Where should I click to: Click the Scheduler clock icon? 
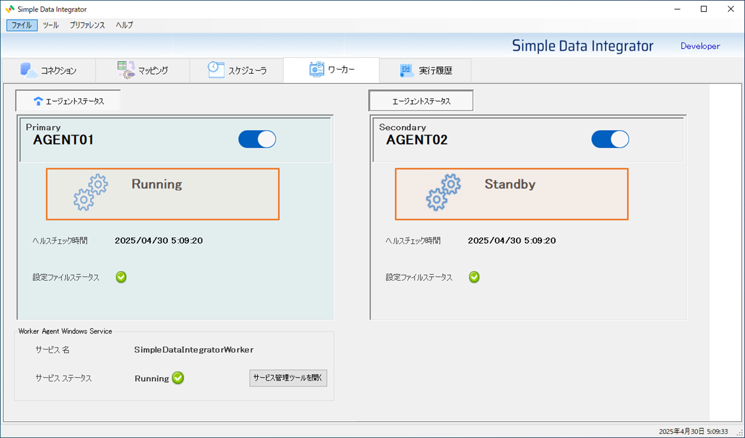click(216, 69)
